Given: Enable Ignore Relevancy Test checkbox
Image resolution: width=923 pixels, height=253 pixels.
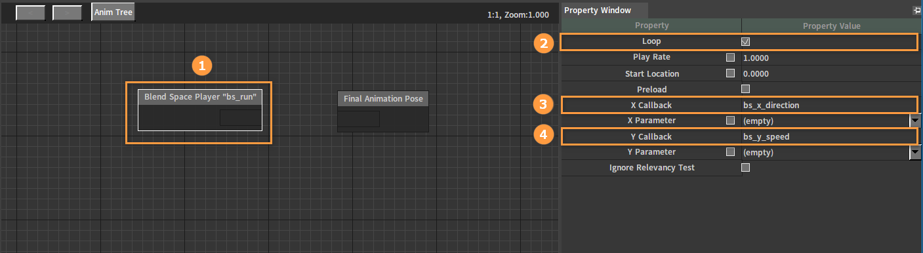Looking at the screenshot, I should pos(746,167).
